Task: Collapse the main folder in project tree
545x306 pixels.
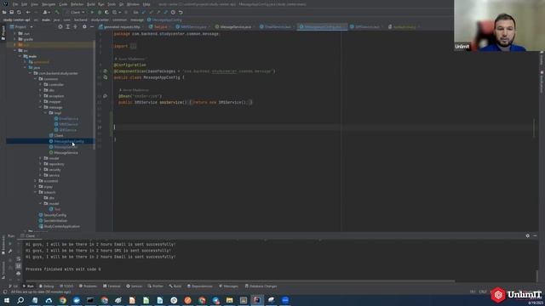Action: [x=20, y=56]
